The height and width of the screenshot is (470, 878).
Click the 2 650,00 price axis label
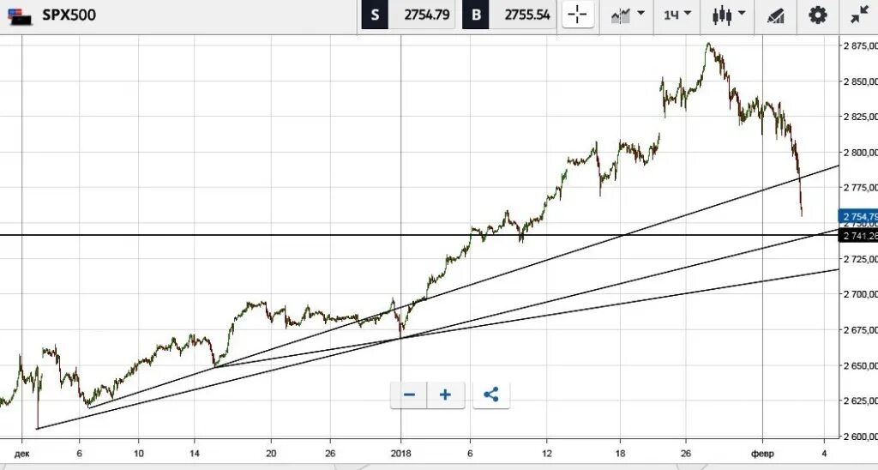pos(860,365)
